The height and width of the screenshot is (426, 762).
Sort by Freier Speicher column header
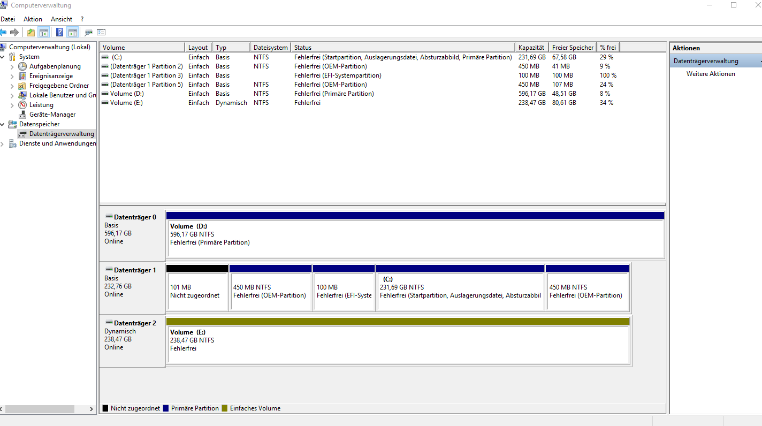(x=573, y=48)
